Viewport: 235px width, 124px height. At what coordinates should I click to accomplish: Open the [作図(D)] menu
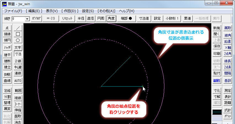tap(70, 11)
